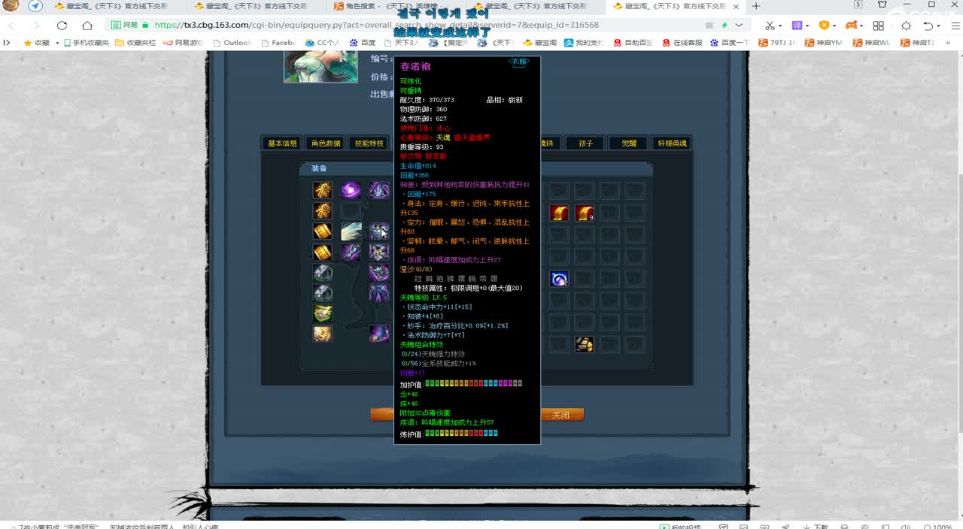Image resolution: width=963 pixels, height=529 pixels.
Task: Click the 装备 panel header text
Action: [319, 168]
